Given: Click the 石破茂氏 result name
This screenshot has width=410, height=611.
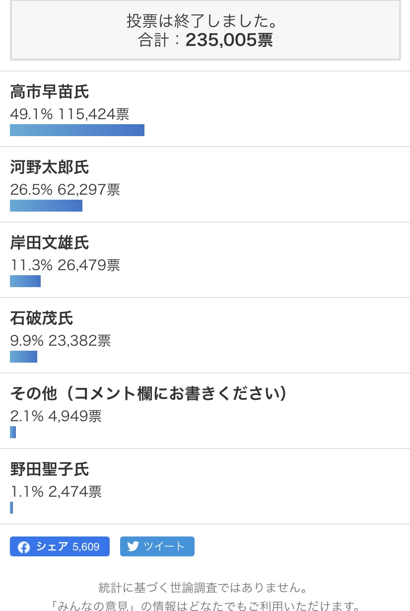Looking at the screenshot, I should pos(42,318).
